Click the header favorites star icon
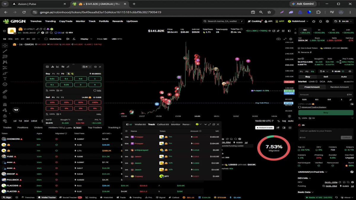Screen dimensions: 356x200 (x=314, y=21)
